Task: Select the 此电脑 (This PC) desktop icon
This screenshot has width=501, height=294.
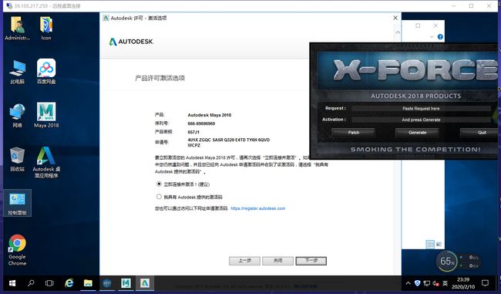Action: click(17, 72)
